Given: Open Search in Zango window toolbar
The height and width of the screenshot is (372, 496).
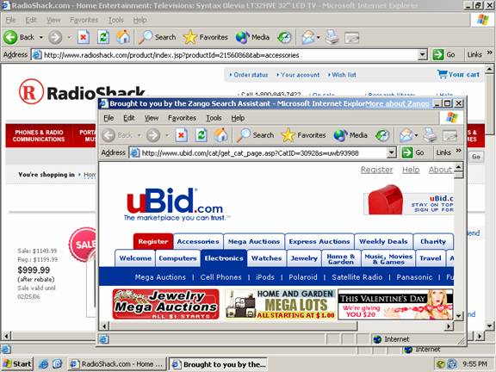Looking at the screenshot, I should point(255,135).
